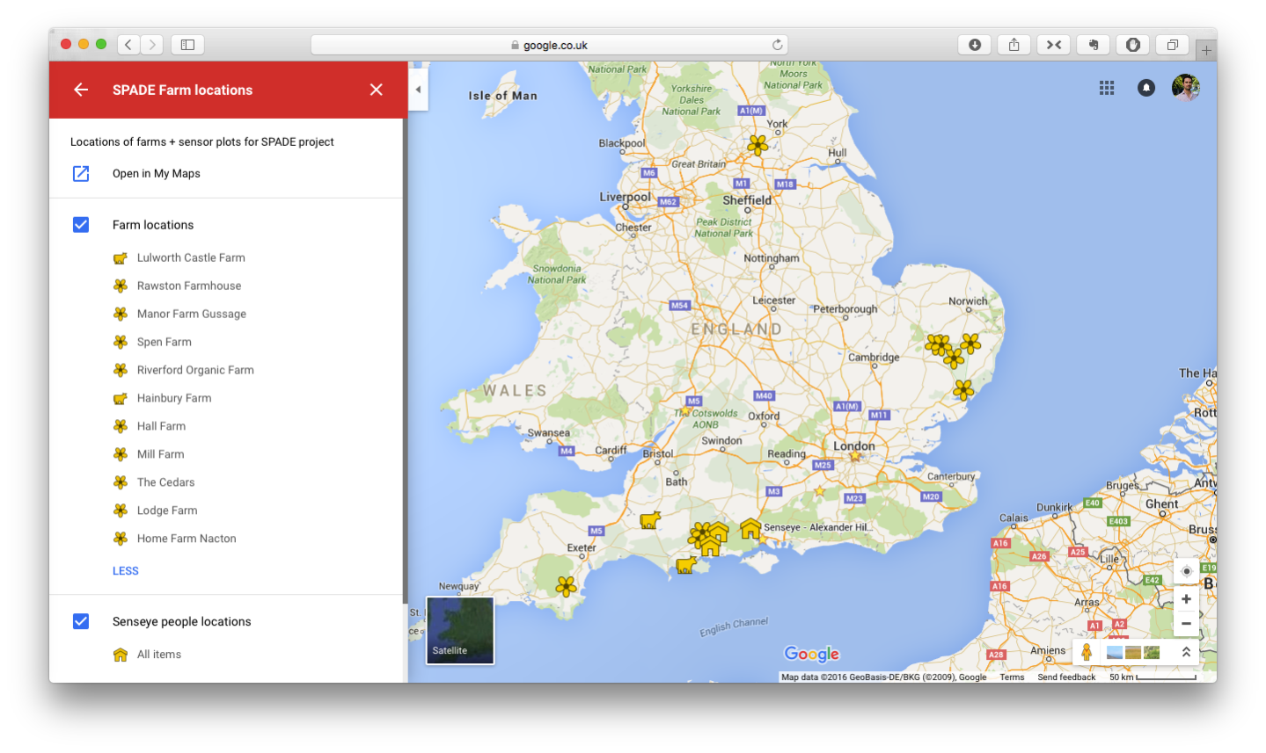This screenshot has width=1266, height=753.
Task: Go back in Safari browser history
Action: click(x=128, y=45)
